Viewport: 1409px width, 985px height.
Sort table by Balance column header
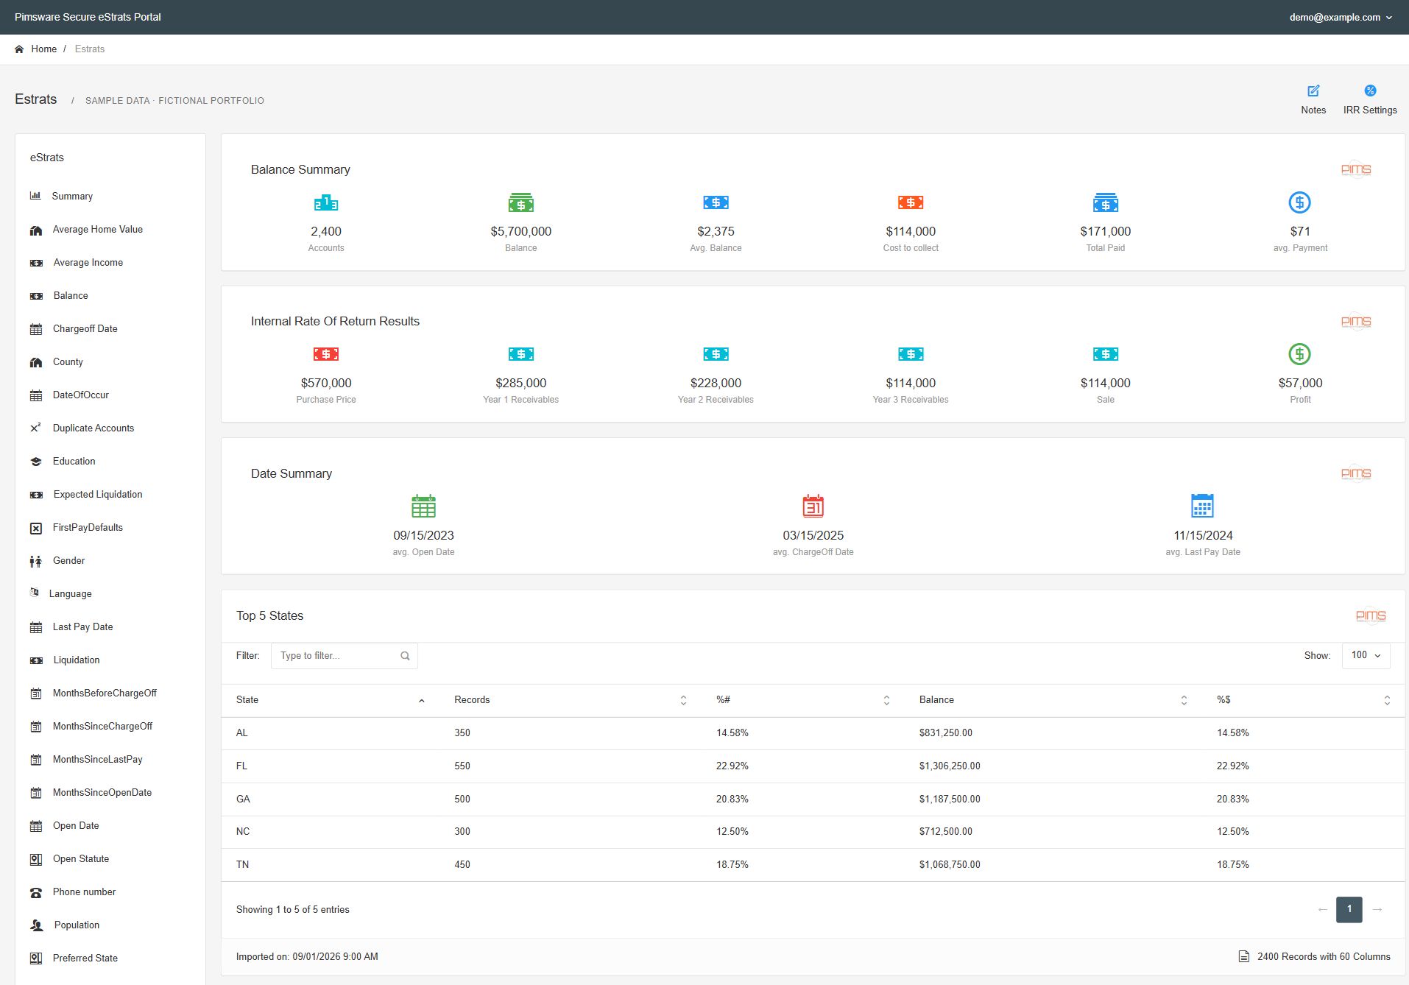click(1053, 700)
